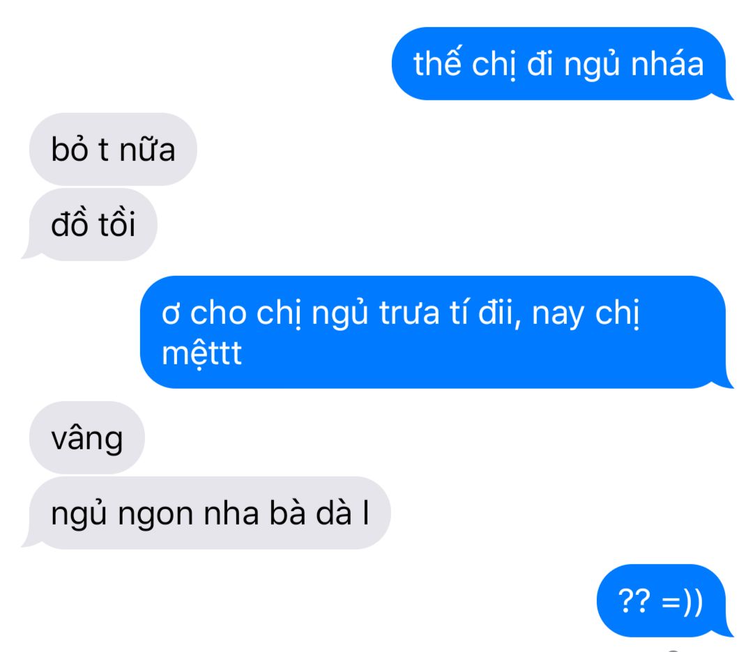Screen dimensions: 753x652
Task: Select the gray "bỏ t nữa" bubble
Action: tap(114, 149)
